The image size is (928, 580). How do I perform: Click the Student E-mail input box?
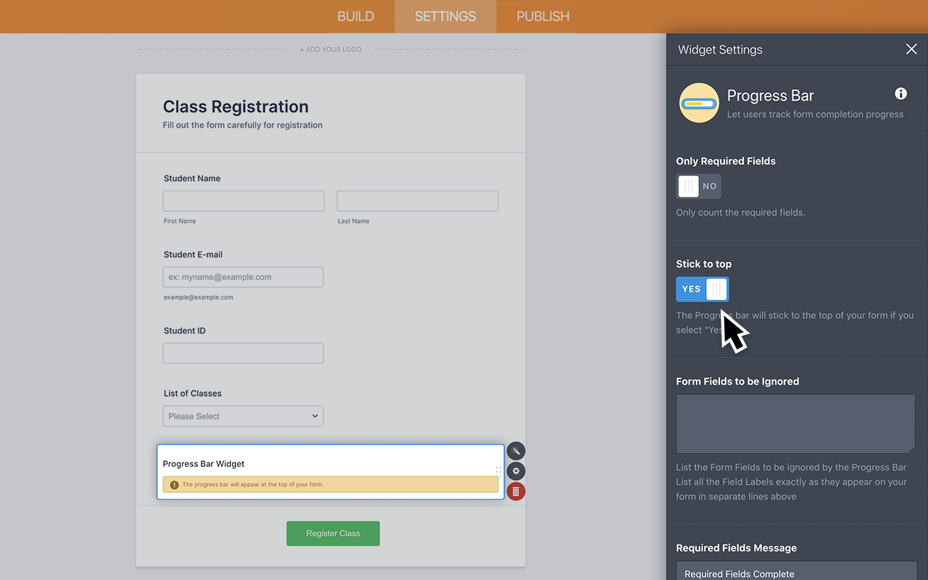point(243,277)
